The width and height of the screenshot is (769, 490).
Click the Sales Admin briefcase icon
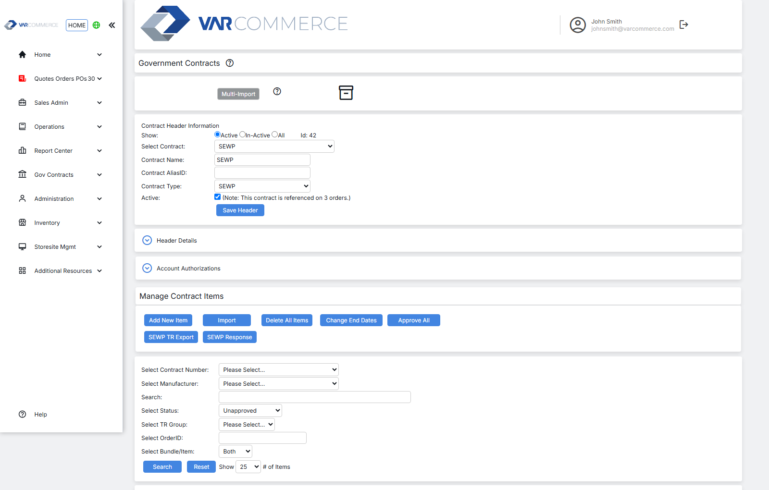click(22, 102)
